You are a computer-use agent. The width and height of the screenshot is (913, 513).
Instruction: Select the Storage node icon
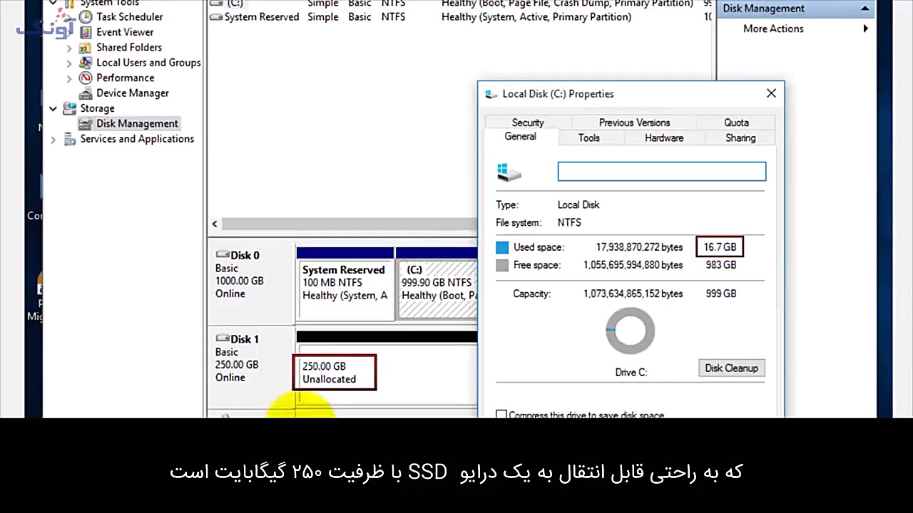click(x=69, y=108)
